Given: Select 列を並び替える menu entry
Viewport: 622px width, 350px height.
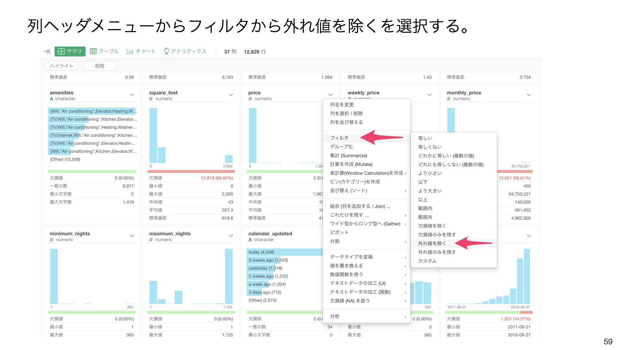Looking at the screenshot, I should coord(366,122).
